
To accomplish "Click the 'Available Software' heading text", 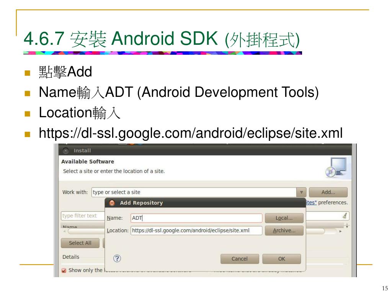I will point(88,162).
